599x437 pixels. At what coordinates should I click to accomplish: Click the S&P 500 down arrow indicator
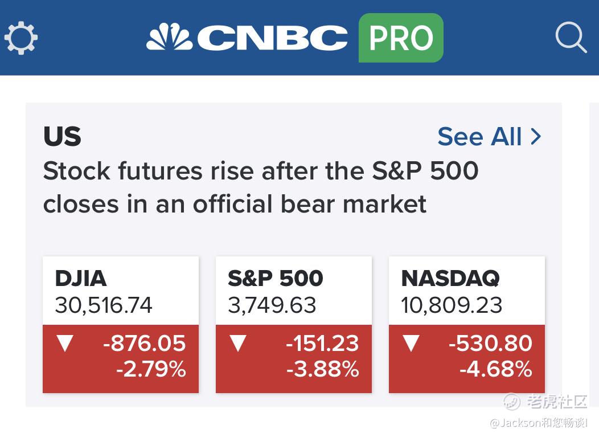coord(238,343)
